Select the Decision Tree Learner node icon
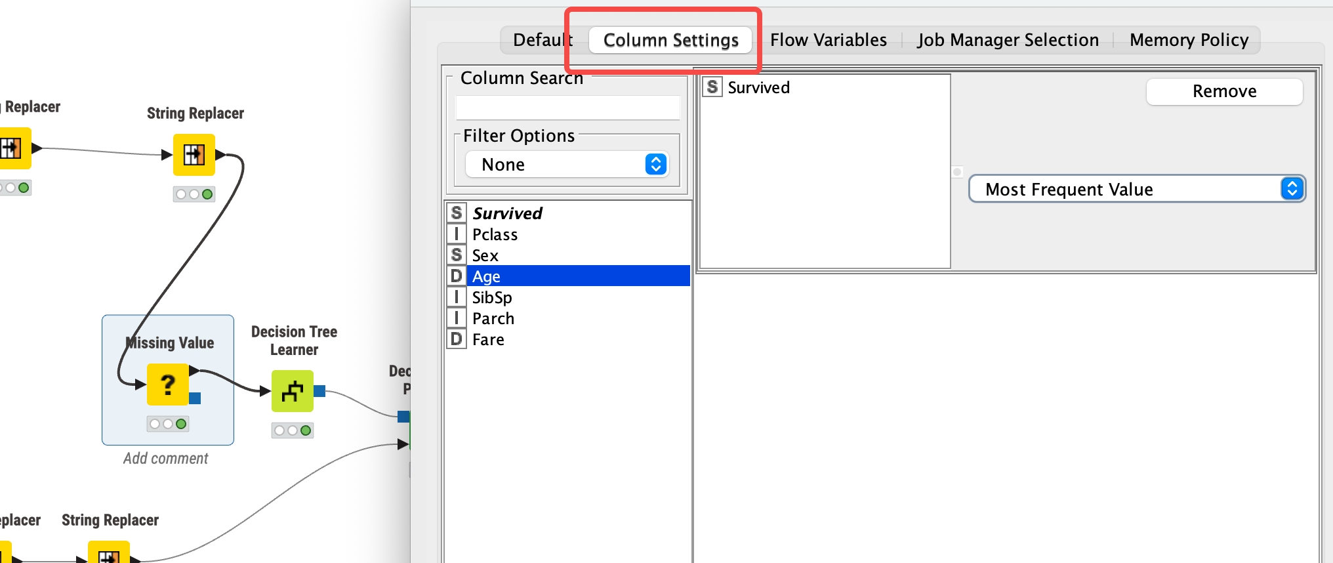The height and width of the screenshot is (563, 1333). tap(293, 391)
